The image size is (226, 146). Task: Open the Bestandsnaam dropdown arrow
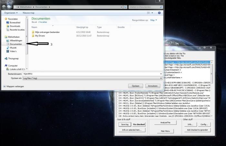tap(161, 74)
